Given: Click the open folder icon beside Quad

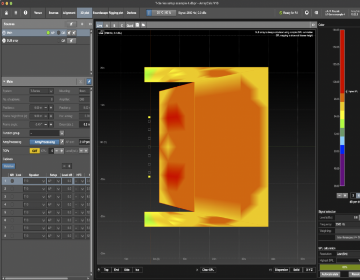Looking at the screenshot, I should tap(144, 25).
